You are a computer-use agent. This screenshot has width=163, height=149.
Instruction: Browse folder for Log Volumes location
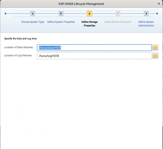click(x=155, y=56)
